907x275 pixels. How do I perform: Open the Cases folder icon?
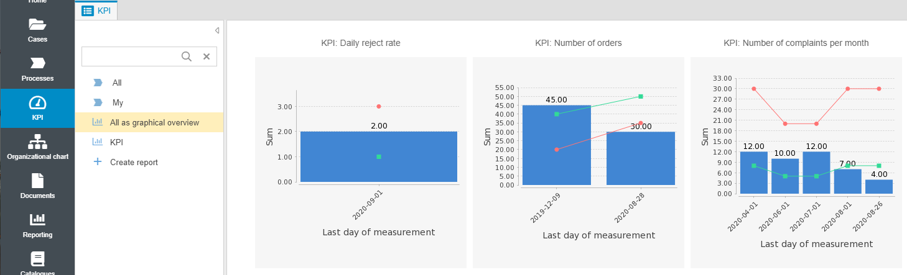click(x=37, y=25)
